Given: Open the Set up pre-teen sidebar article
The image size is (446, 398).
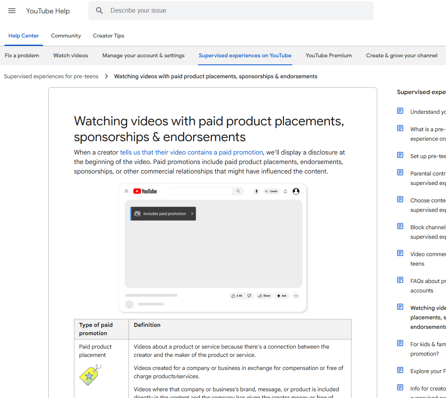Looking at the screenshot, I should pos(428,156).
